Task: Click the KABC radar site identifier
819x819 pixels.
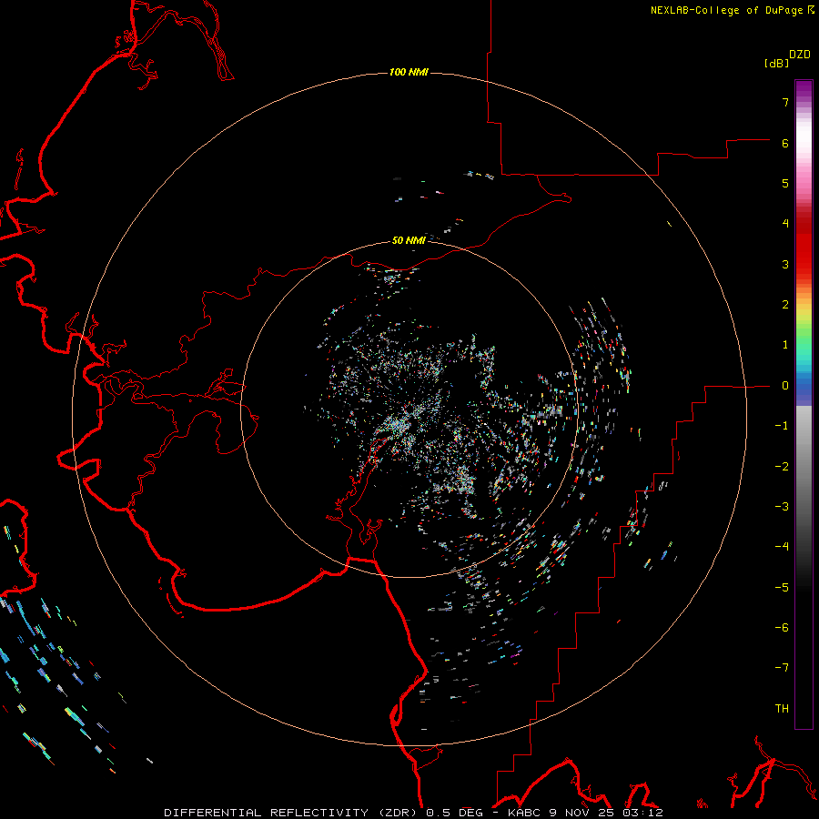Action: tap(525, 813)
